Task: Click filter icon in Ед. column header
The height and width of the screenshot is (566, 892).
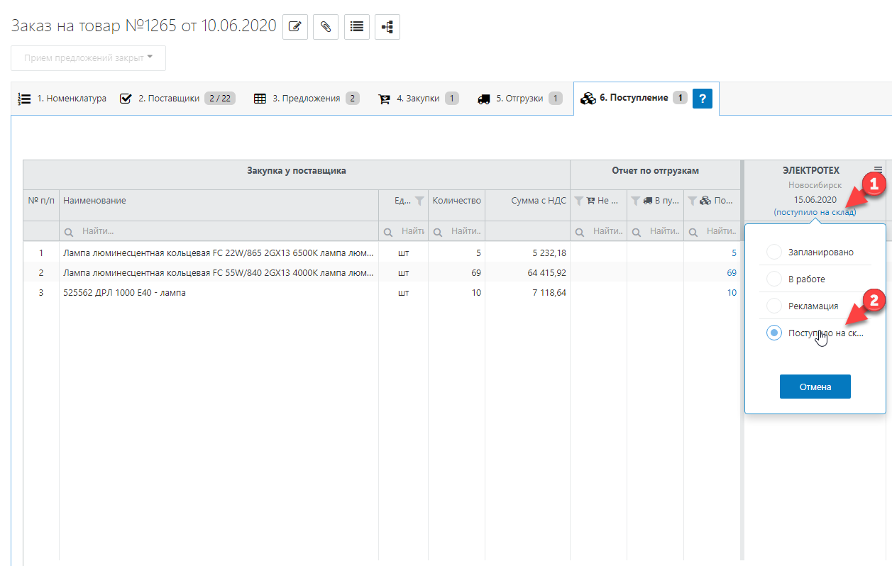Action: click(419, 201)
